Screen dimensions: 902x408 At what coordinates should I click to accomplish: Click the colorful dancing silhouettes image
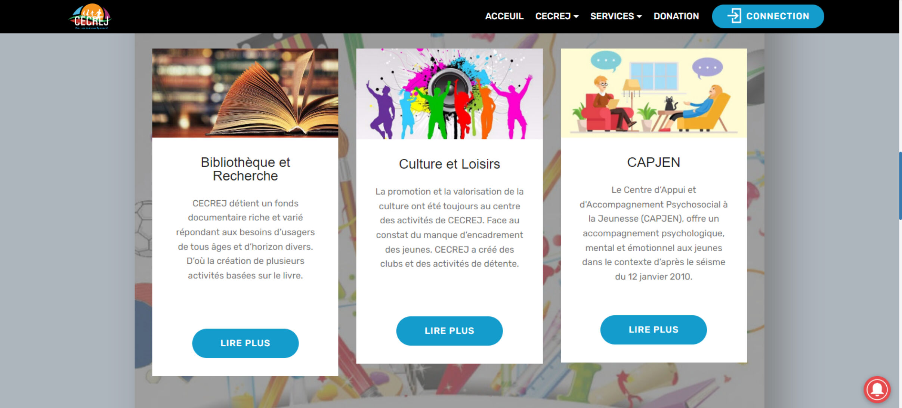449,94
